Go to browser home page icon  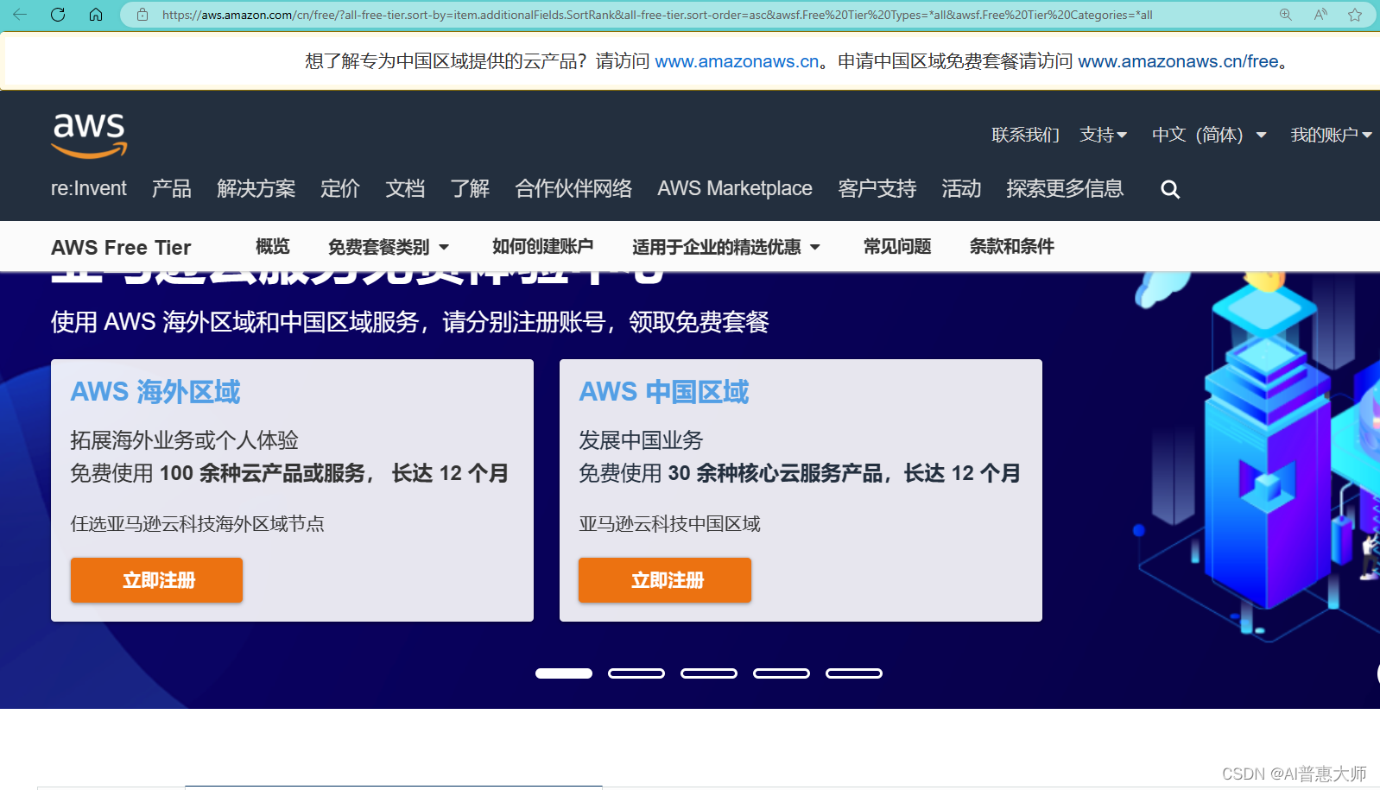pos(96,15)
